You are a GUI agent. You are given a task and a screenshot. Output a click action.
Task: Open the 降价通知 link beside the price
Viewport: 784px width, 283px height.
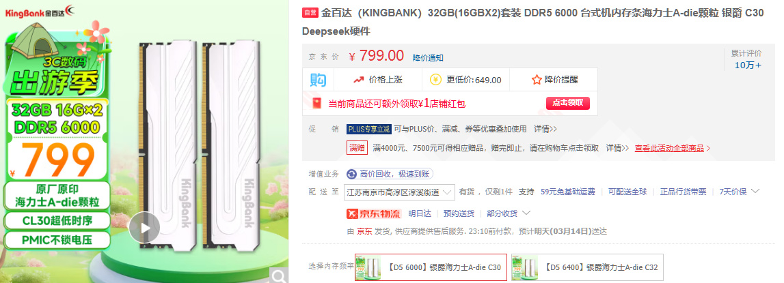pos(428,58)
